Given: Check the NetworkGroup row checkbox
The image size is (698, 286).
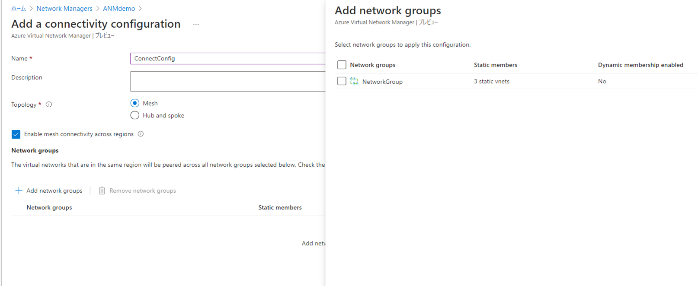Looking at the screenshot, I should point(342,81).
